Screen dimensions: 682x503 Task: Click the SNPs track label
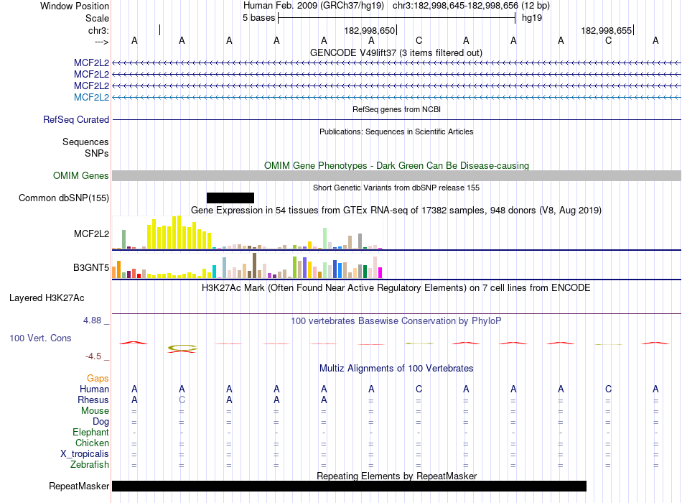click(97, 153)
